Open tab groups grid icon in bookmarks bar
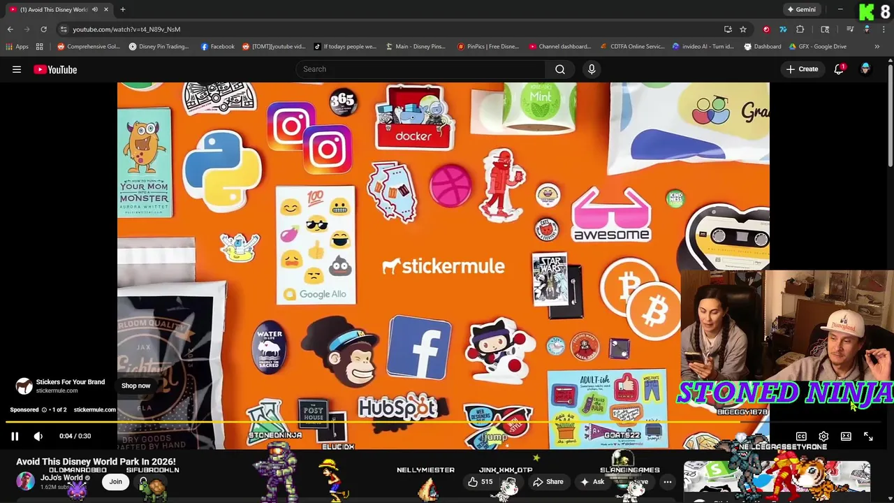The image size is (894, 503). click(40, 47)
